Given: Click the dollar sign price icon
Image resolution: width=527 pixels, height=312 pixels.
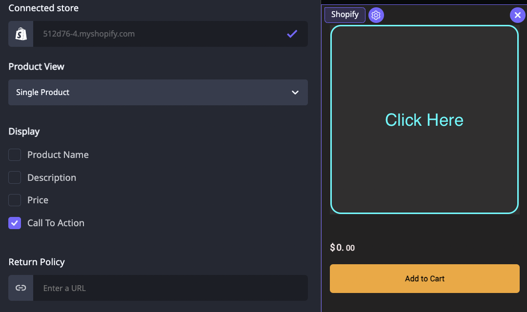Looking at the screenshot, I should (333, 247).
